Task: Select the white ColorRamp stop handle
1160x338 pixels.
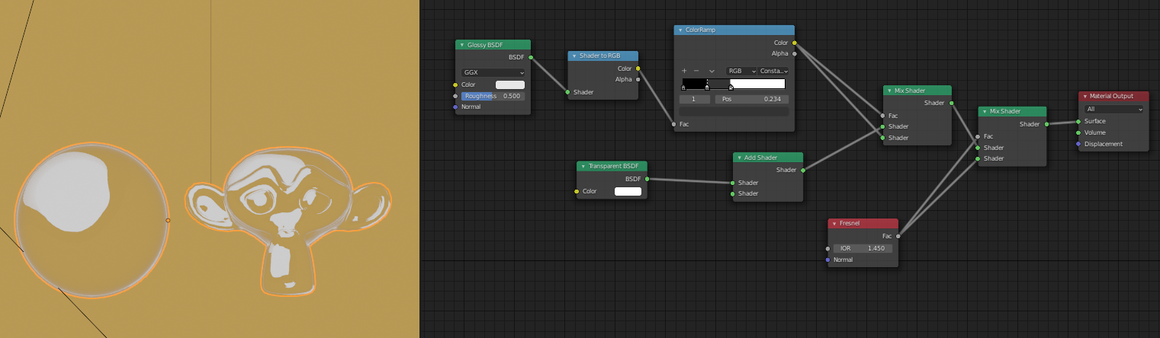Action: [x=731, y=88]
